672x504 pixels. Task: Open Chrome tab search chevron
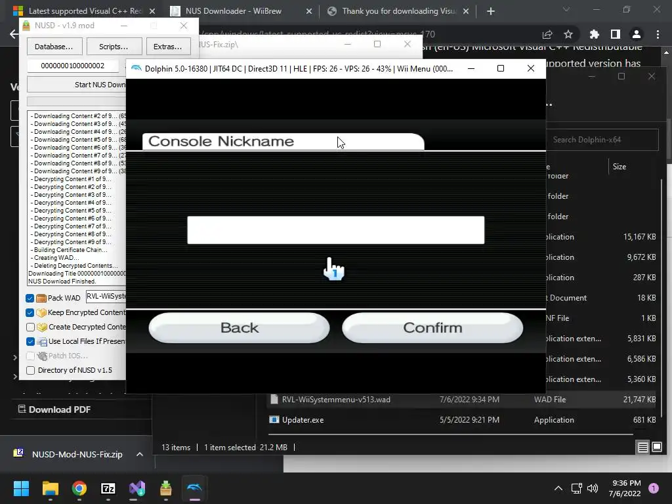tap(566, 9)
